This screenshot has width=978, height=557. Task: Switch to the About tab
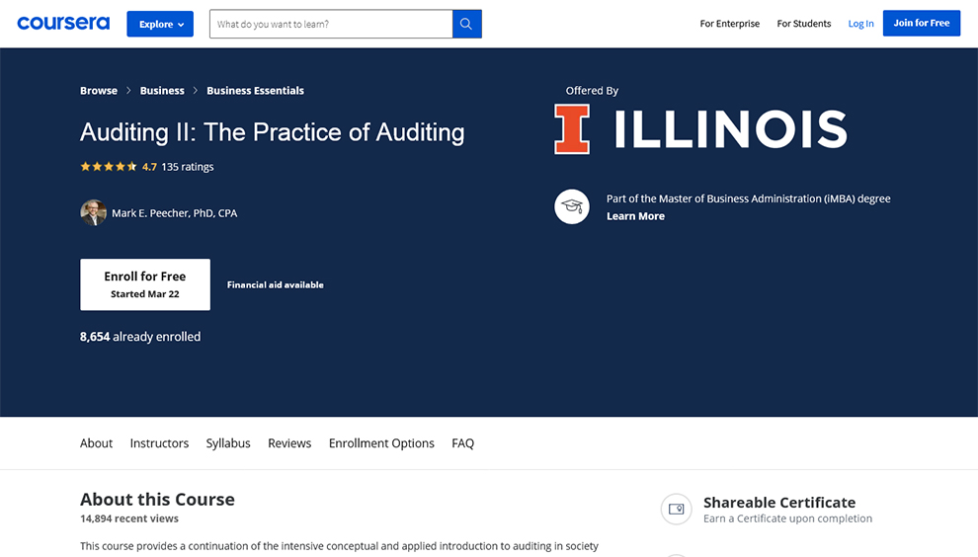point(96,443)
